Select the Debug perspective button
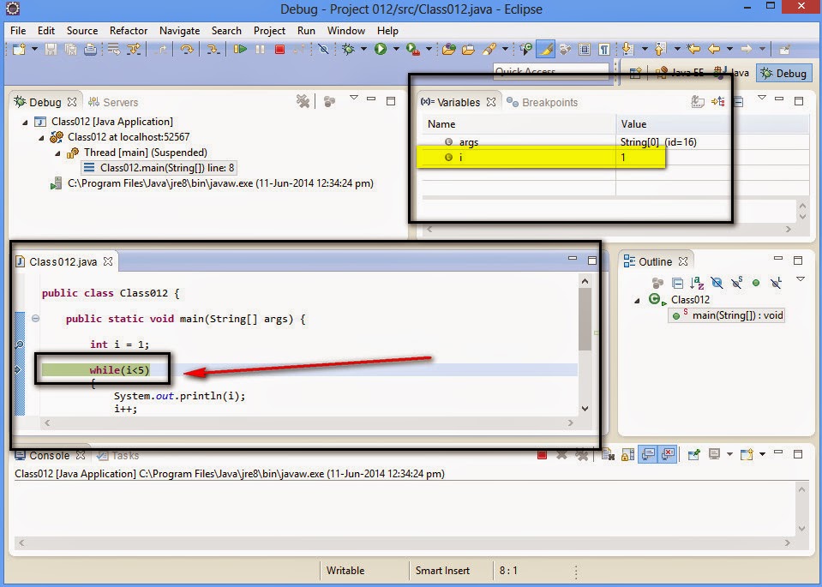The height and width of the screenshot is (587, 822). (x=783, y=73)
